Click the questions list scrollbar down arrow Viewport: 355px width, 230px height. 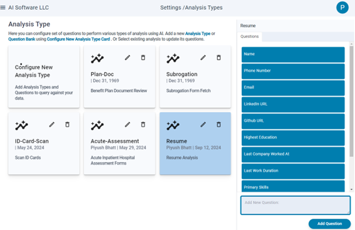352,190
